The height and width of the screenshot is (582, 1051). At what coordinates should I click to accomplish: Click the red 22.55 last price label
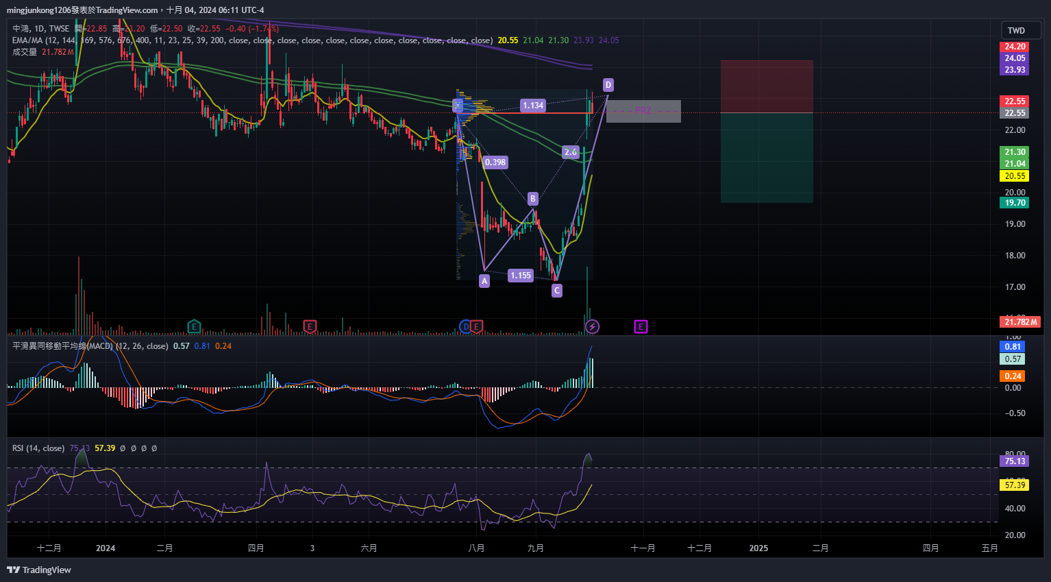(1015, 101)
